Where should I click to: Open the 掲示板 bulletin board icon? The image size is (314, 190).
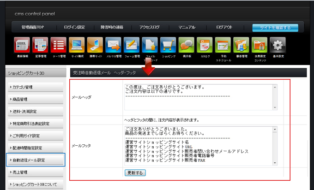click(187, 45)
